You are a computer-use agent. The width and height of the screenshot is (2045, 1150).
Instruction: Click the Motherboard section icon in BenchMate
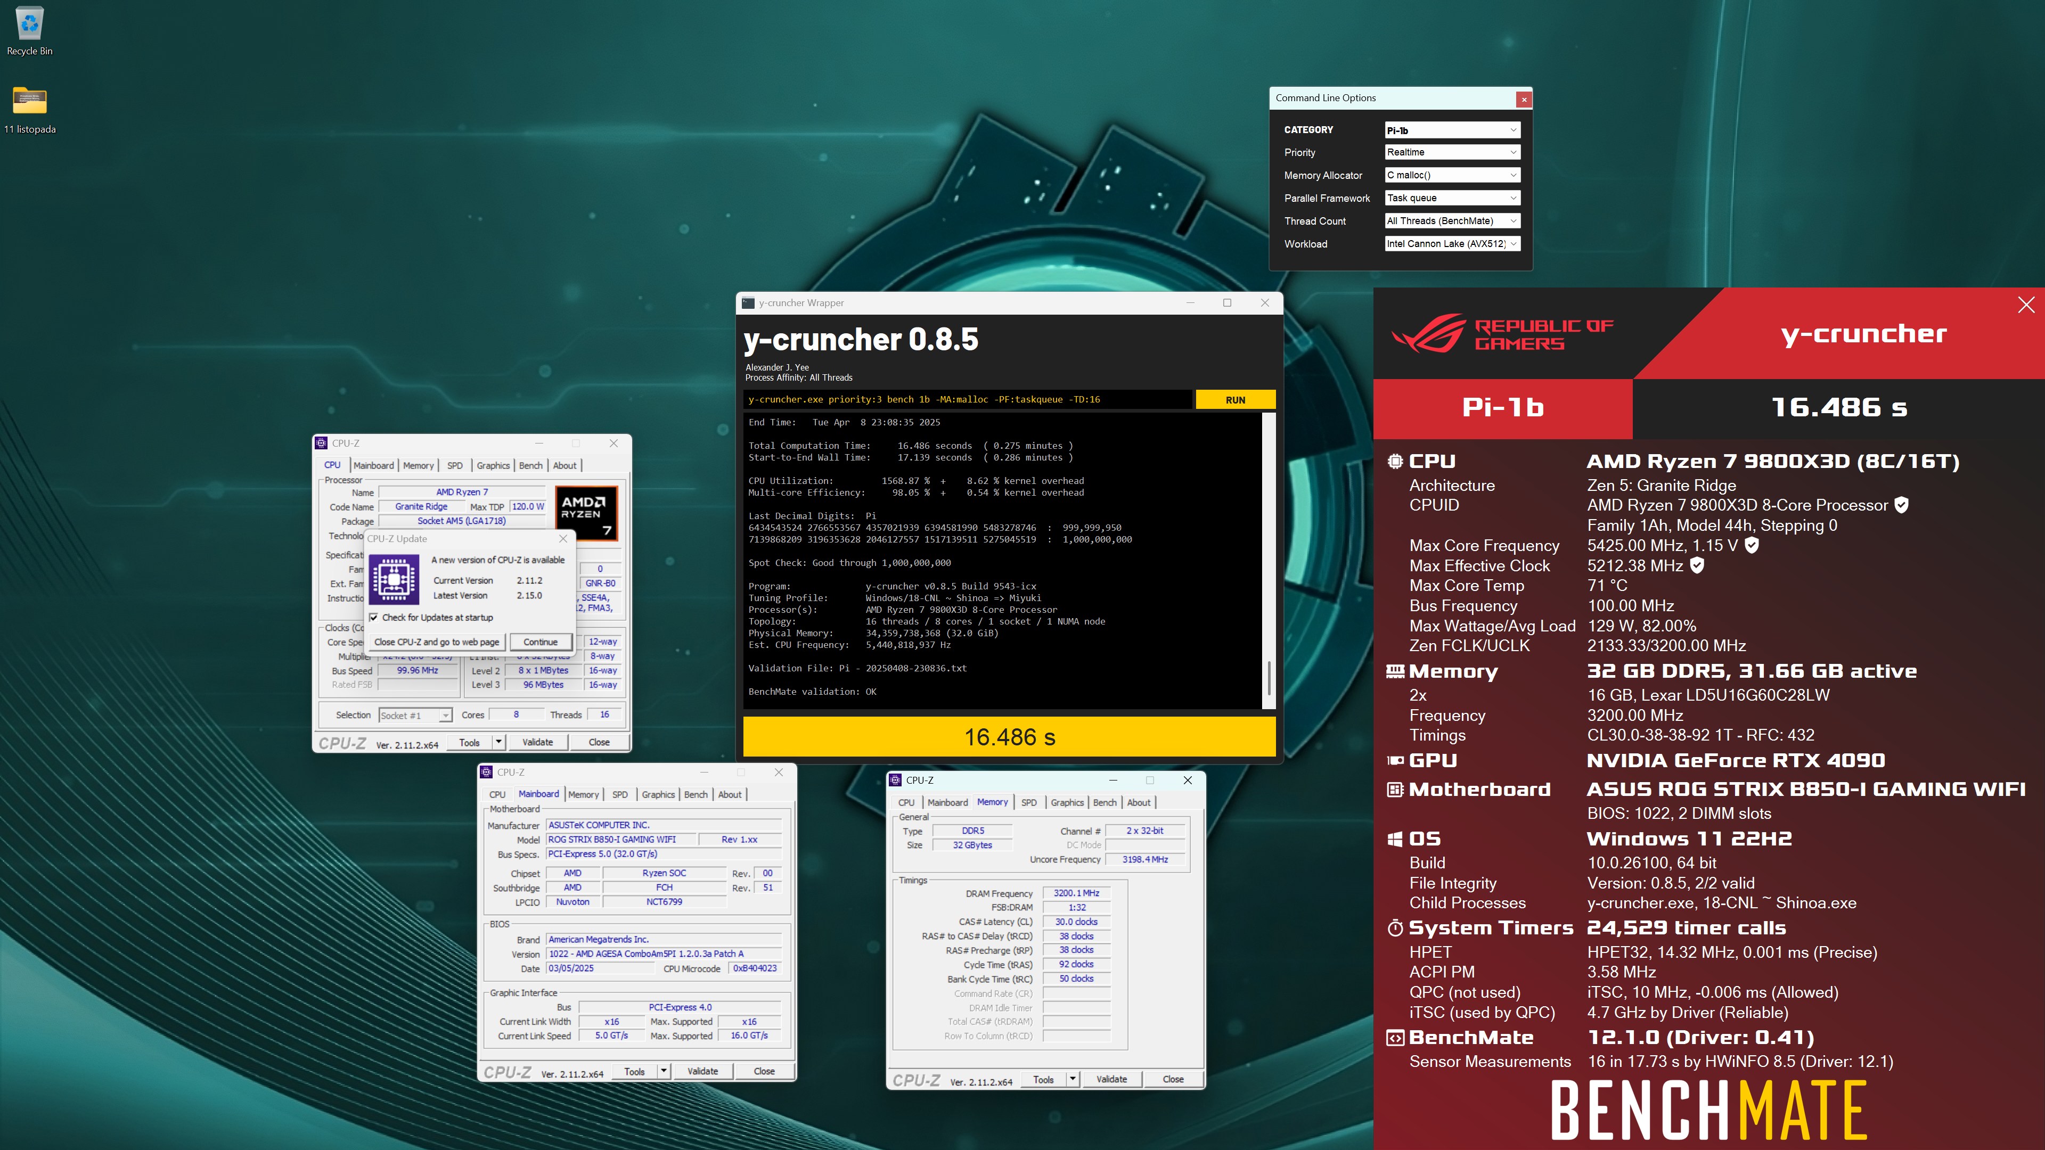[1395, 790]
